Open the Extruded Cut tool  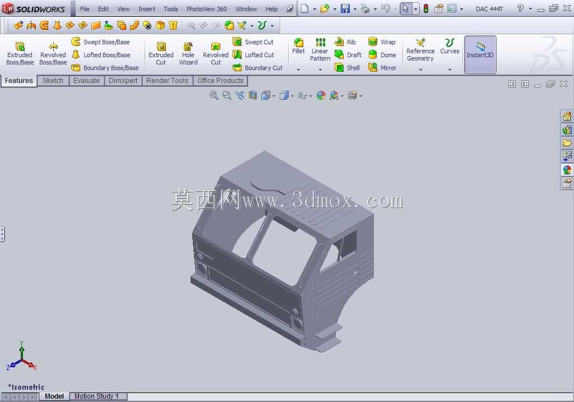(161, 53)
